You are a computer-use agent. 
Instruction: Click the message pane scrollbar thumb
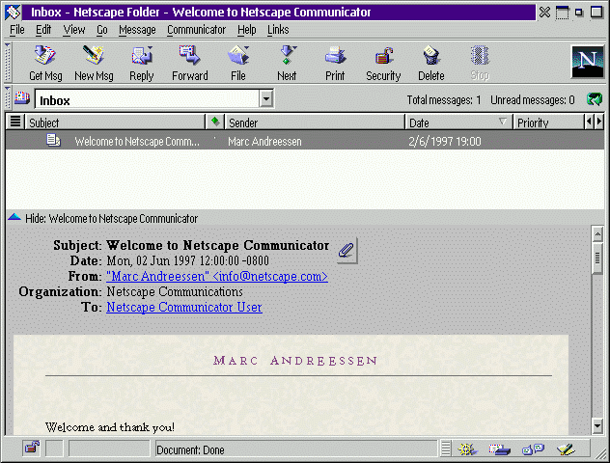point(597,259)
